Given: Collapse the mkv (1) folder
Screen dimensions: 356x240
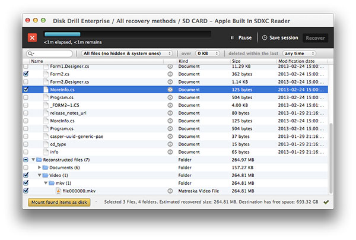Looking at the screenshot, I should 46,183.
